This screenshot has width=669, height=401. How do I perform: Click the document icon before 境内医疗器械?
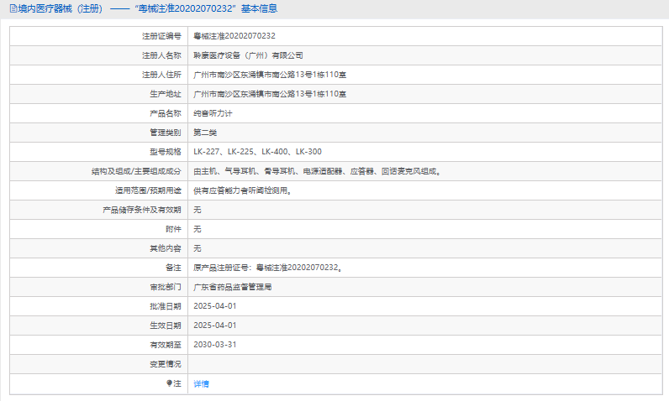coord(13,8)
